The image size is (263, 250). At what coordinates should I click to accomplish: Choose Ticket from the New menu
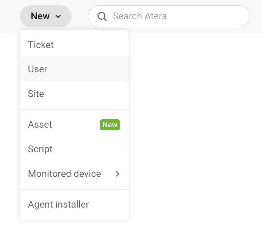(74, 45)
